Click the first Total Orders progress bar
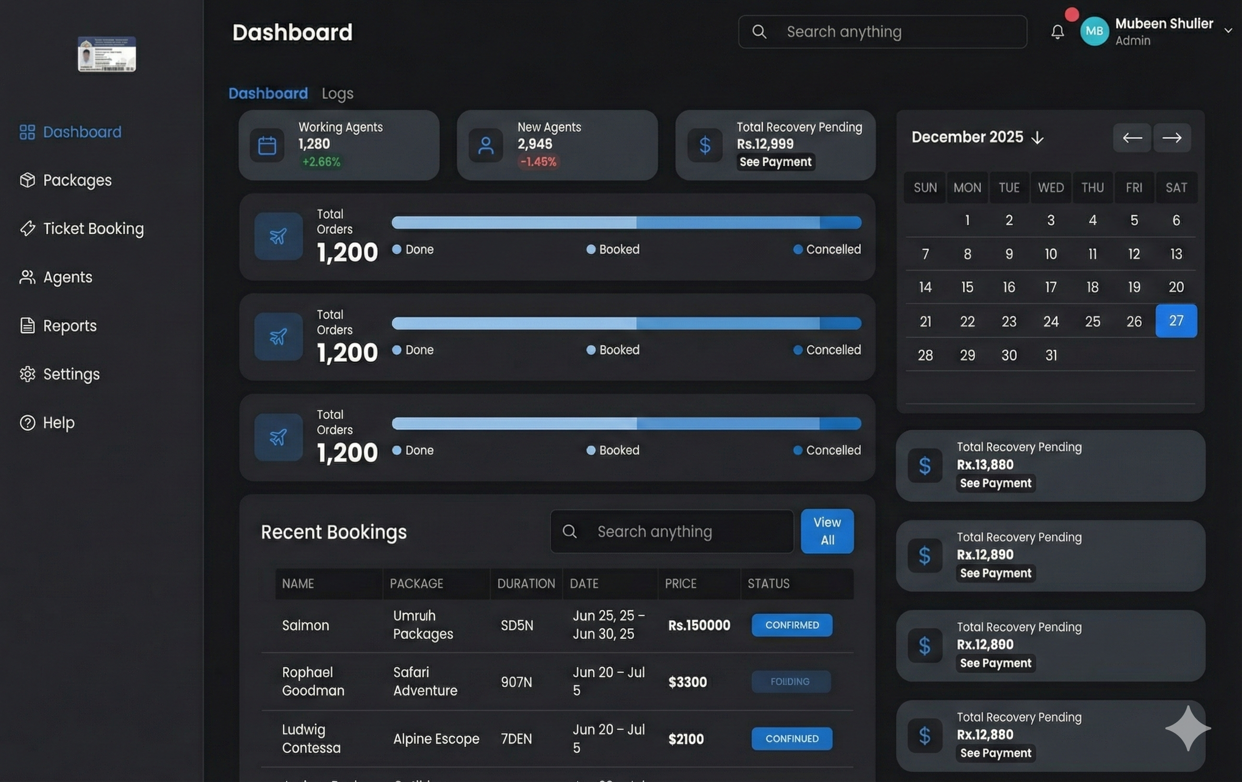 [627, 222]
